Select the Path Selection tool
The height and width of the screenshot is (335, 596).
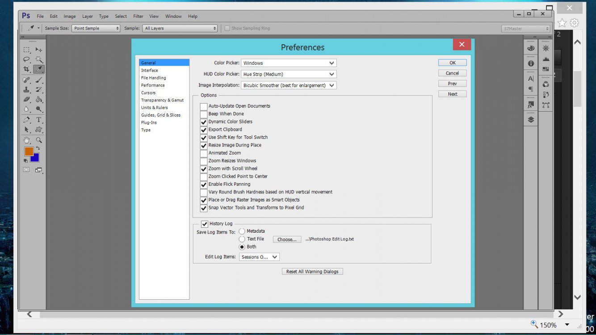click(x=27, y=130)
